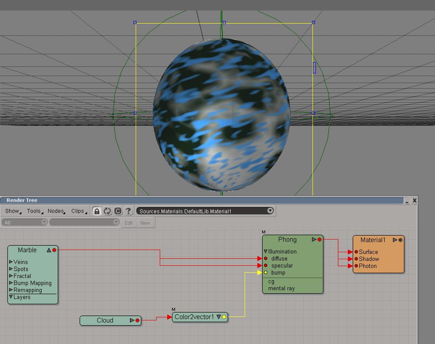Viewport: 435px width, 344px height.
Task: Close the Render Tree window
Action: 414,201
